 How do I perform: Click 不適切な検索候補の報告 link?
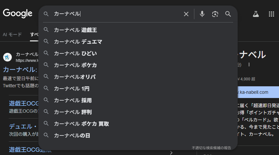[211, 148]
